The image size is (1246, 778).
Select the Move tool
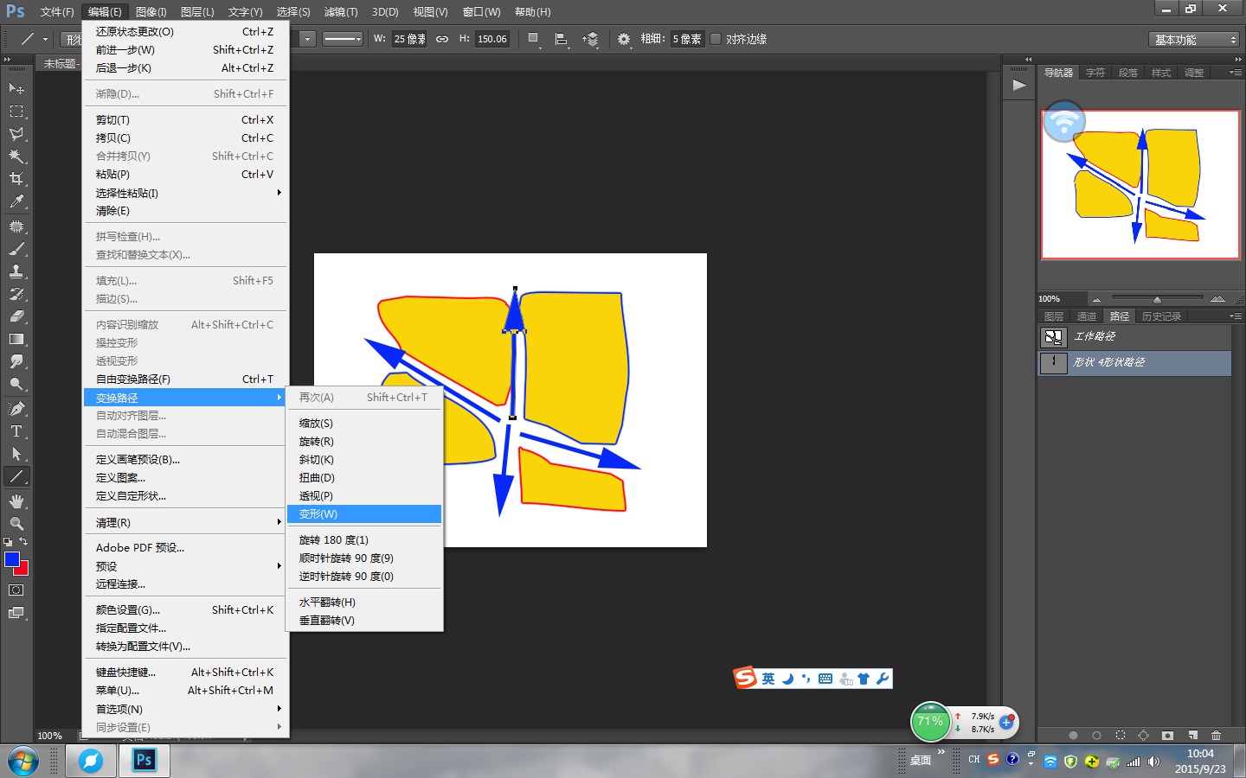16,88
